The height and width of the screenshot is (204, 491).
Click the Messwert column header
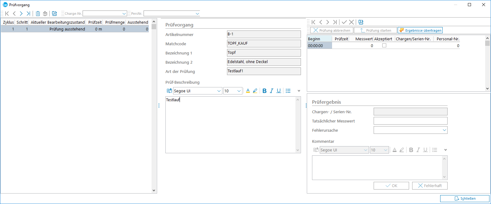(x=364, y=39)
